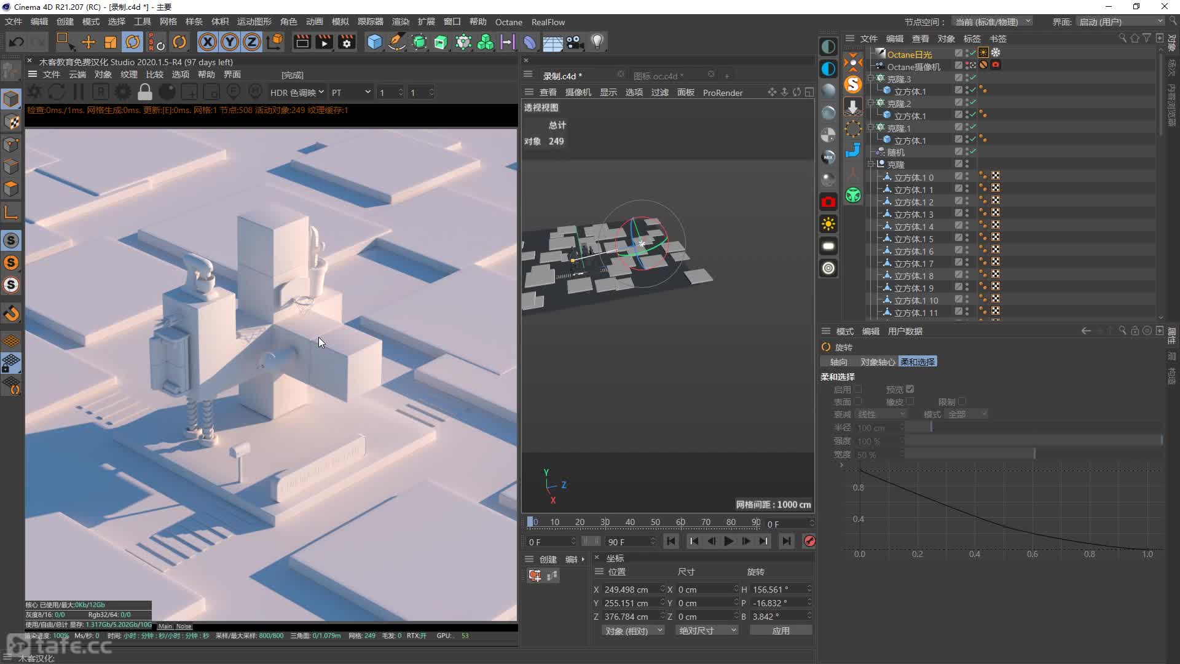Toggle enable checkmark for 随机 effector
The image size is (1180, 664).
point(973,152)
